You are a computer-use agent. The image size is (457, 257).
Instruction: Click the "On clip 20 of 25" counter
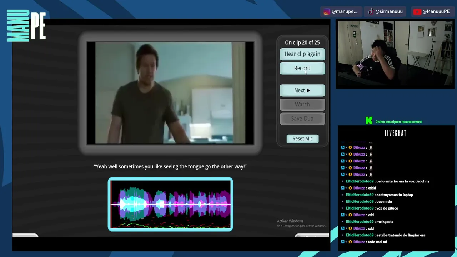(302, 42)
